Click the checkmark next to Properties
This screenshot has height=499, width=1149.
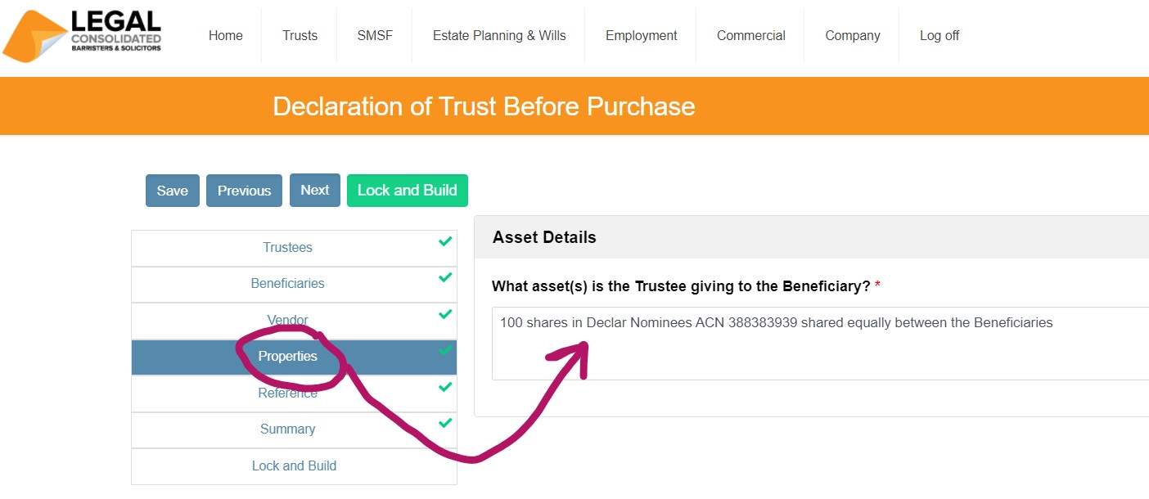pyautogui.click(x=445, y=350)
